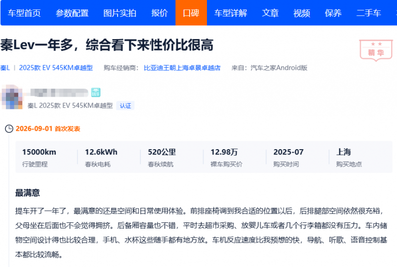Switch to the 参数配置 tab
The image size is (397, 267).
(x=72, y=13)
